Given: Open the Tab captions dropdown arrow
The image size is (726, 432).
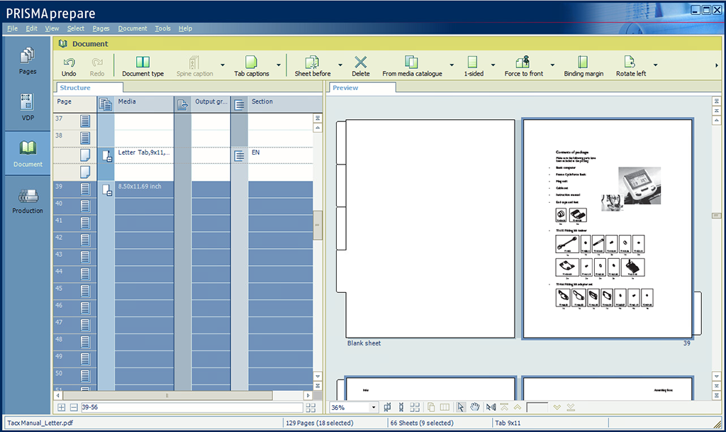Looking at the screenshot, I should [x=279, y=65].
